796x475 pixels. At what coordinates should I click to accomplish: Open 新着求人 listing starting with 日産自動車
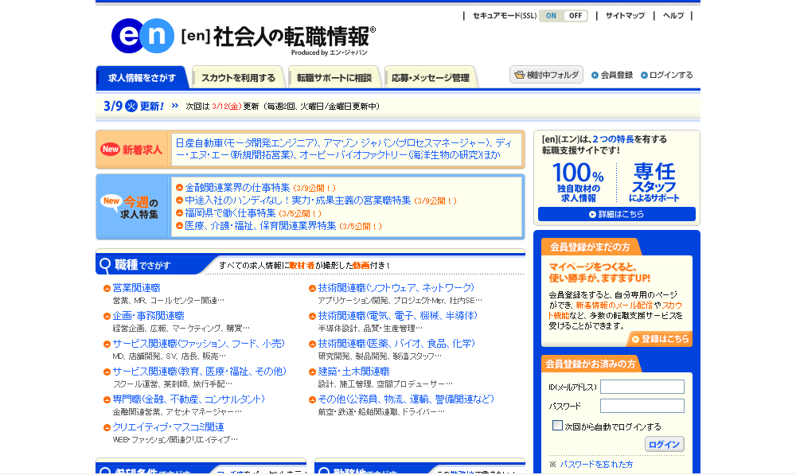[x=344, y=150]
